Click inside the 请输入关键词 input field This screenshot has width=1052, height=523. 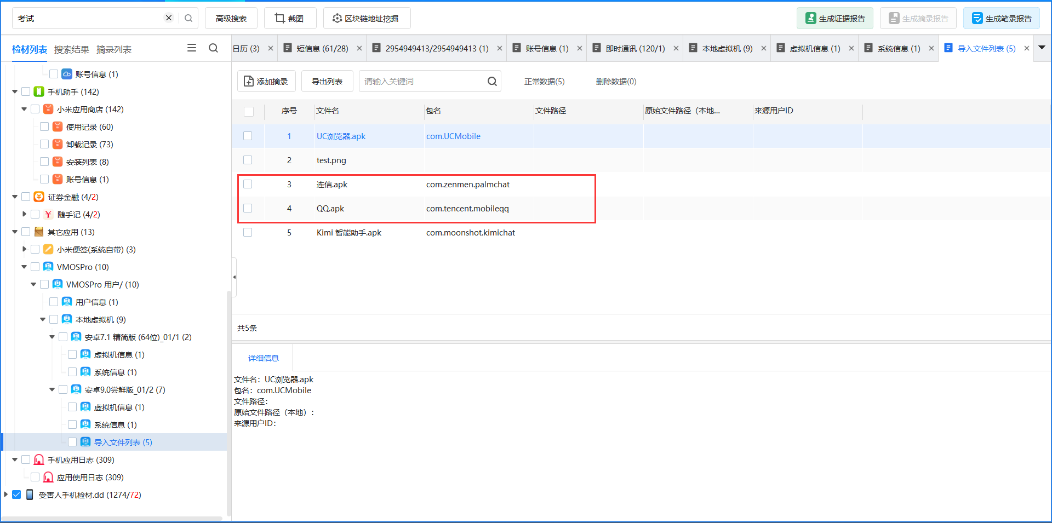(422, 81)
